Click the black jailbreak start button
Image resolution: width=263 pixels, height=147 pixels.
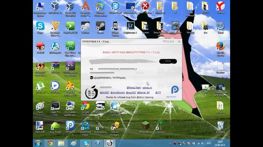tap(168, 61)
